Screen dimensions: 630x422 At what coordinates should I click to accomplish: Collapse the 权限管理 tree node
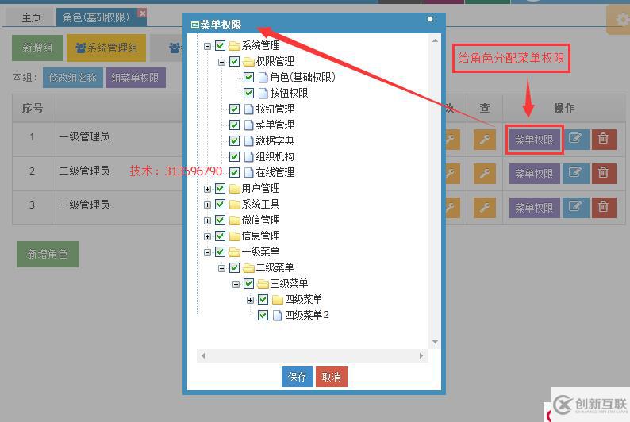(x=221, y=62)
